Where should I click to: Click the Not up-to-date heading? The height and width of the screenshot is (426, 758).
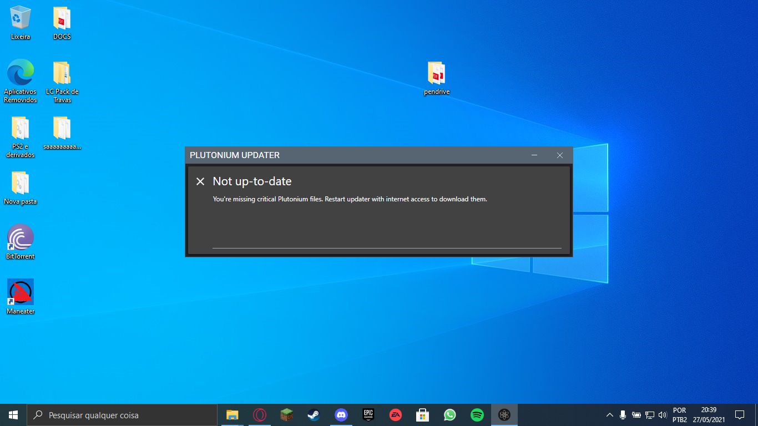click(252, 181)
